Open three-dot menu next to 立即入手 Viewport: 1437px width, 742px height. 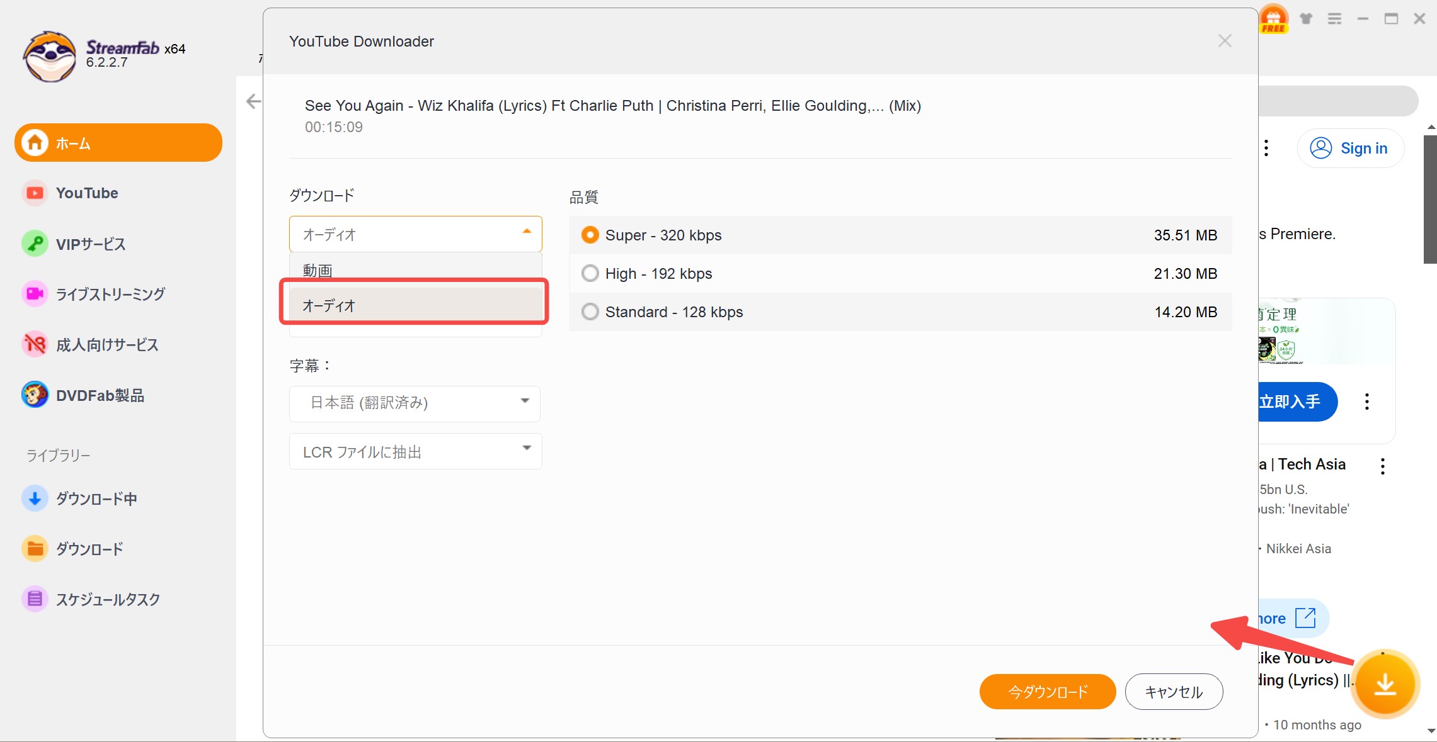click(x=1367, y=402)
